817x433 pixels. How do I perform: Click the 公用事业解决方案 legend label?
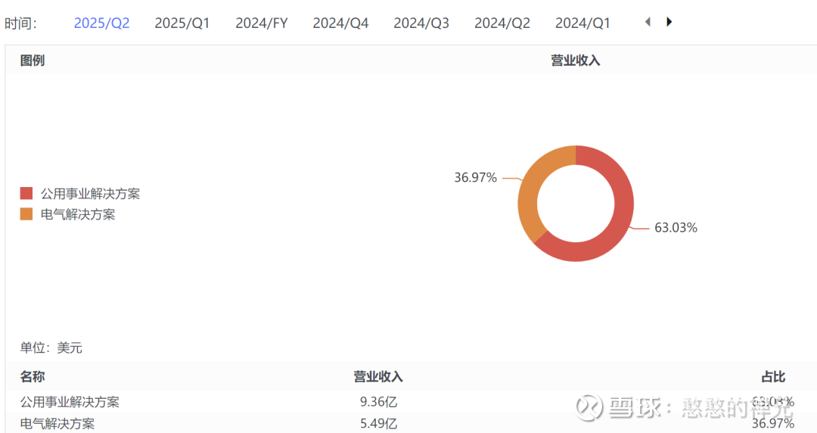[90, 194]
